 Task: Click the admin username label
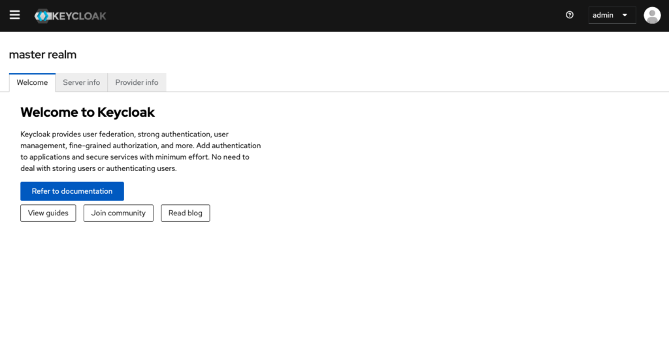point(602,15)
